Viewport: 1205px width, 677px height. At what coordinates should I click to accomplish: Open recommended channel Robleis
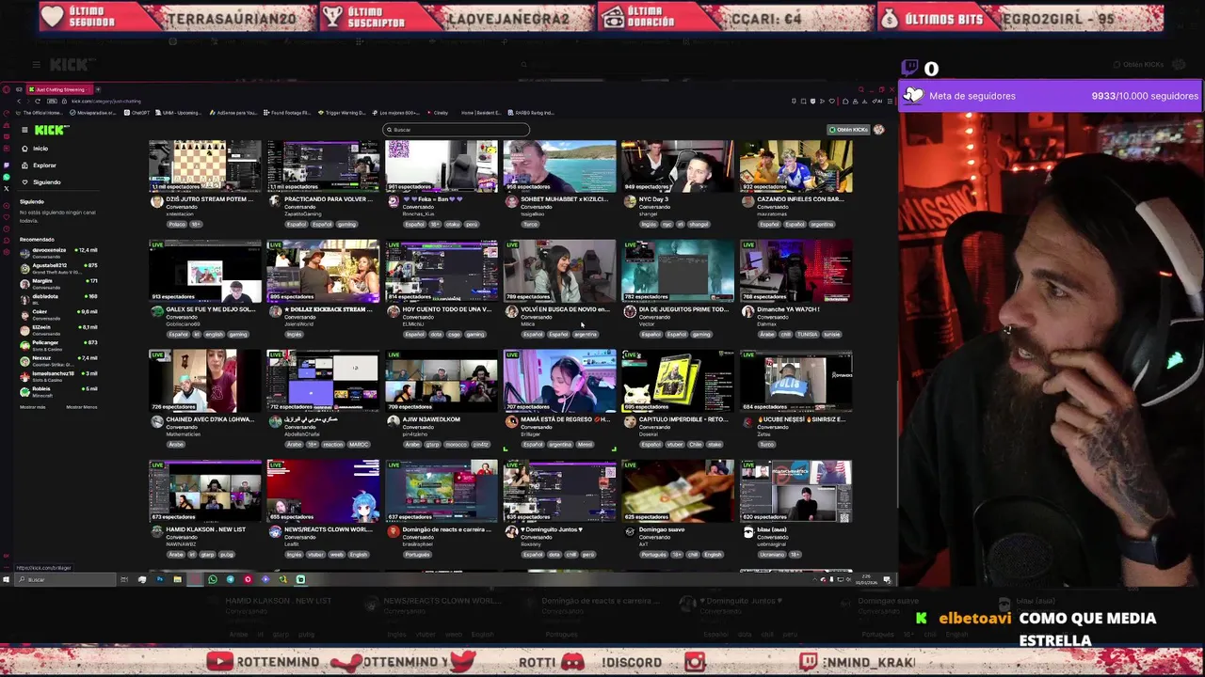pyautogui.click(x=58, y=390)
